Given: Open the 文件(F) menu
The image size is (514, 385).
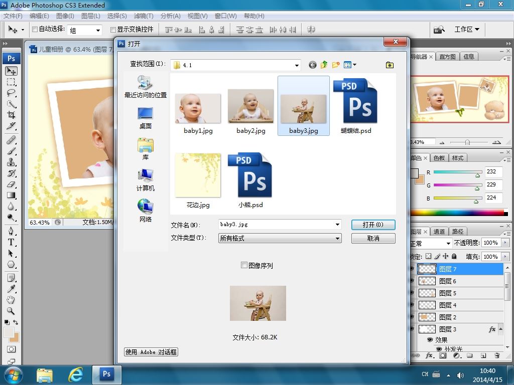Looking at the screenshot, I should coord(13,16).
